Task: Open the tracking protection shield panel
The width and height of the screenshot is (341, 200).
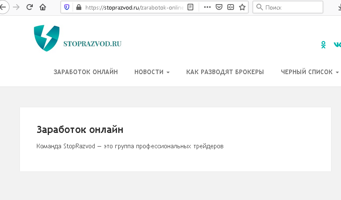Action: click(x=67, y=7)
